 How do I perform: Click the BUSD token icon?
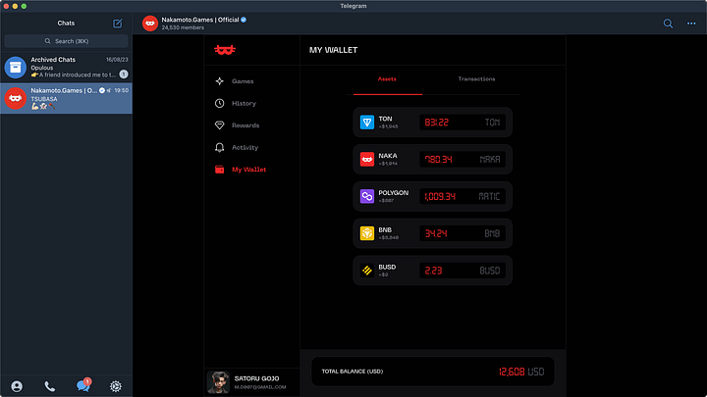(x=367, y=271)
